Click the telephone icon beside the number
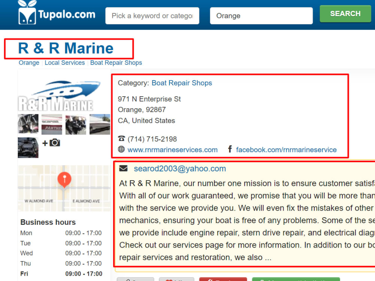This screenshot has width=375, height=281. pyautogui.click(x=121, y=138)
